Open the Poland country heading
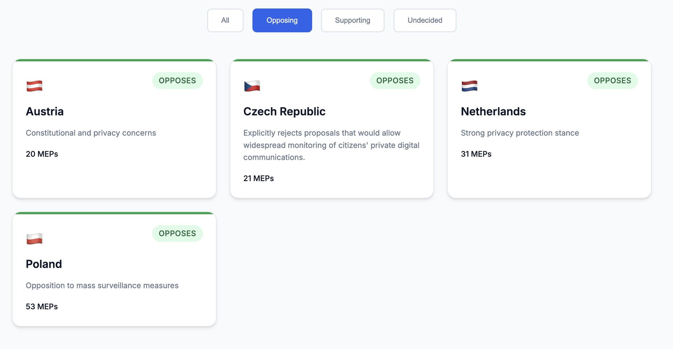Screen dimensions: 673x349 (44, 264)
